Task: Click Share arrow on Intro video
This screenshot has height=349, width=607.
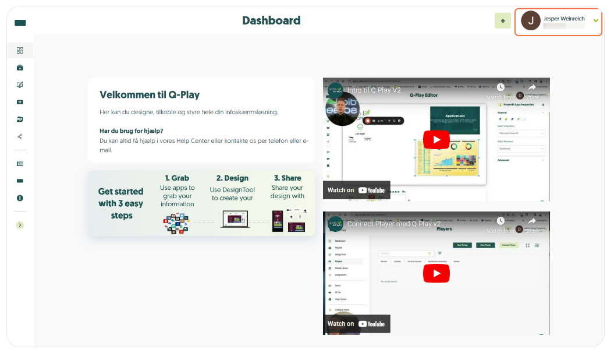Action: pos(532,87)
